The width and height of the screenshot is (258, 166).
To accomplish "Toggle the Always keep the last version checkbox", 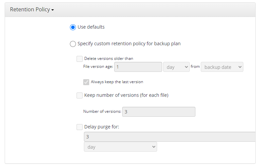I will [x=86, y=82].
